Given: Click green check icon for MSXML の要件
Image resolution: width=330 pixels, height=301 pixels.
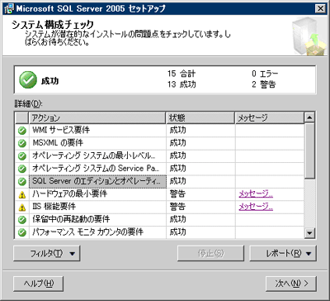Looking at the screenshot, I should tap(22, 143).
